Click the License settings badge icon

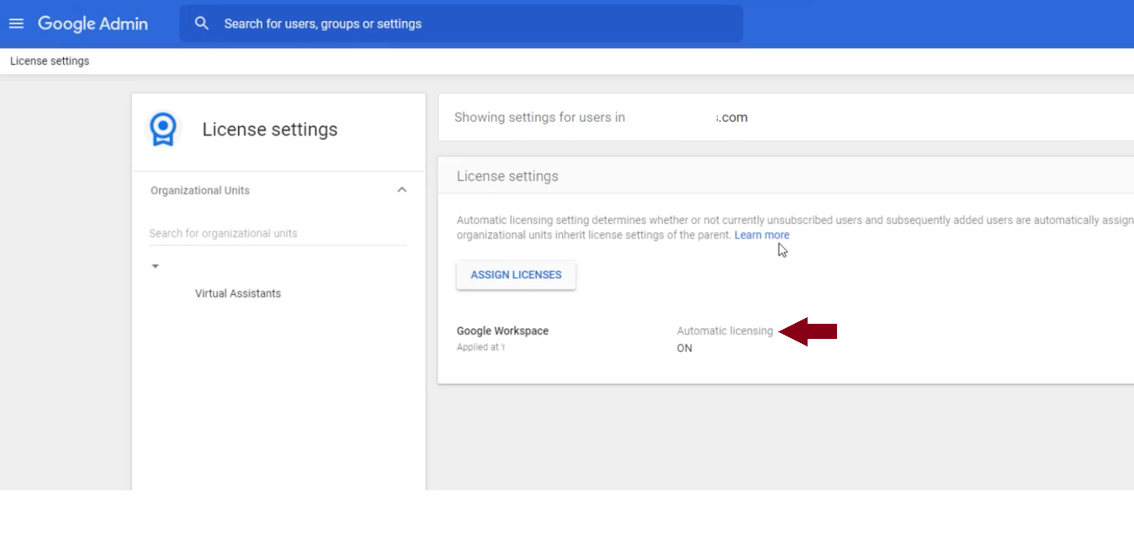[x=162, y=130]
